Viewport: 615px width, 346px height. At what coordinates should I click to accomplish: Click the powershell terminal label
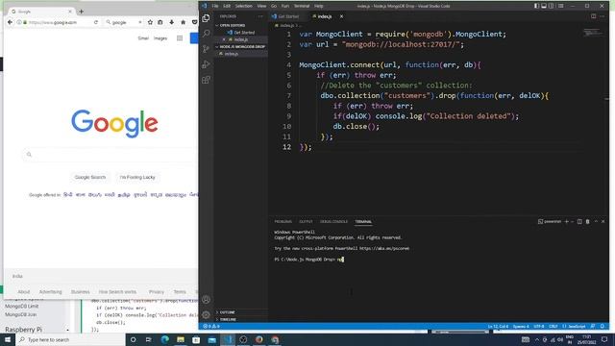(550, 222)
